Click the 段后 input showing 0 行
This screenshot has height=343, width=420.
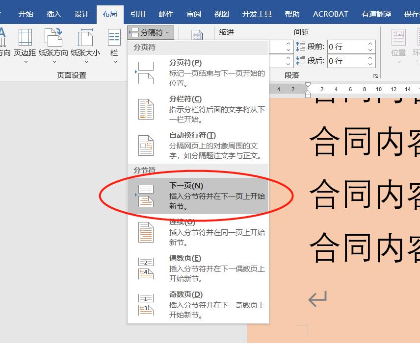click(351, 61)
